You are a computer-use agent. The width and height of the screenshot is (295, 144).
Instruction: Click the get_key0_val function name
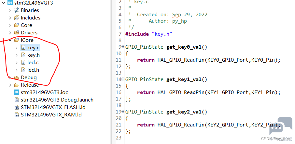pyautogui.click(x=184, y=47)
